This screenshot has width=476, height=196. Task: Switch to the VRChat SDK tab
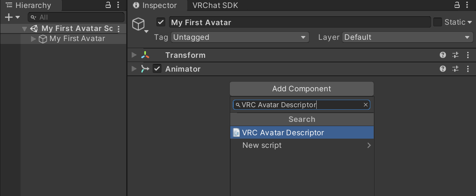215,5
